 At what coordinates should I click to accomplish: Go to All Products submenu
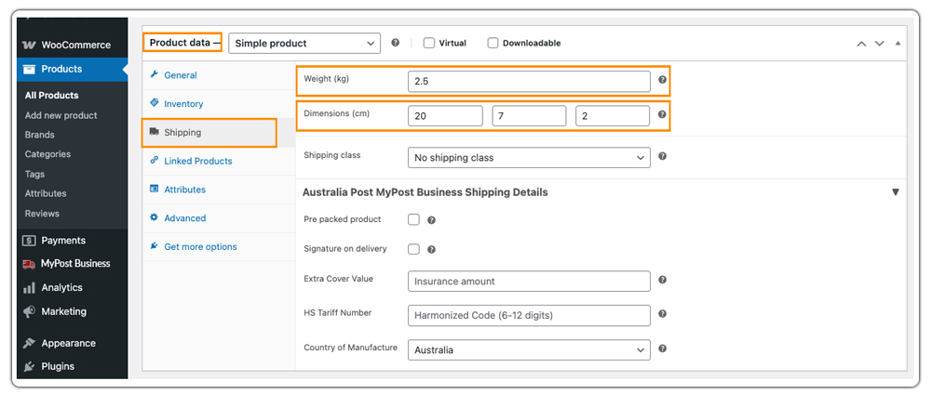[51, 96]
